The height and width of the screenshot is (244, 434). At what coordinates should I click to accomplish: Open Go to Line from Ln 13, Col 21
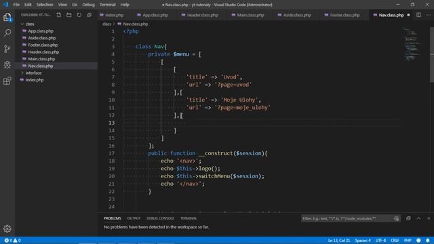point(339,241)
